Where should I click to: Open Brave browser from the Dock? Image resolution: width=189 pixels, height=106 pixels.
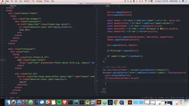point(65,102)
